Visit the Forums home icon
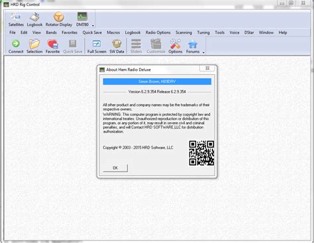The image size is (314, 243). (193, 46)
